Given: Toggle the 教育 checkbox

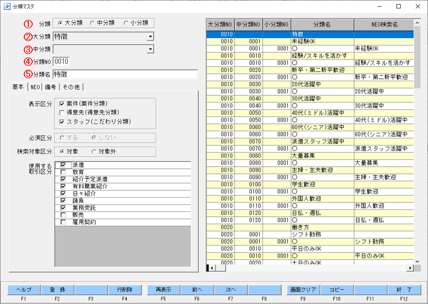Looking at the screenshot, I should (63, 172).
